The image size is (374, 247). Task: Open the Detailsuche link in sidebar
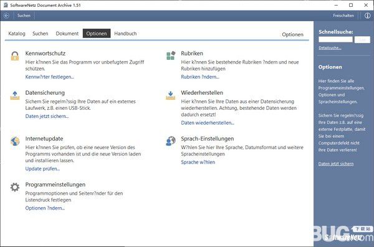pos(330,48)
